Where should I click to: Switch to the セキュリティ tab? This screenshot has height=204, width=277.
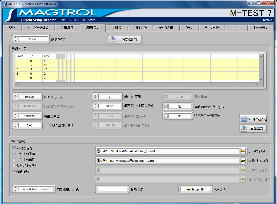click(x=260, y=28)
